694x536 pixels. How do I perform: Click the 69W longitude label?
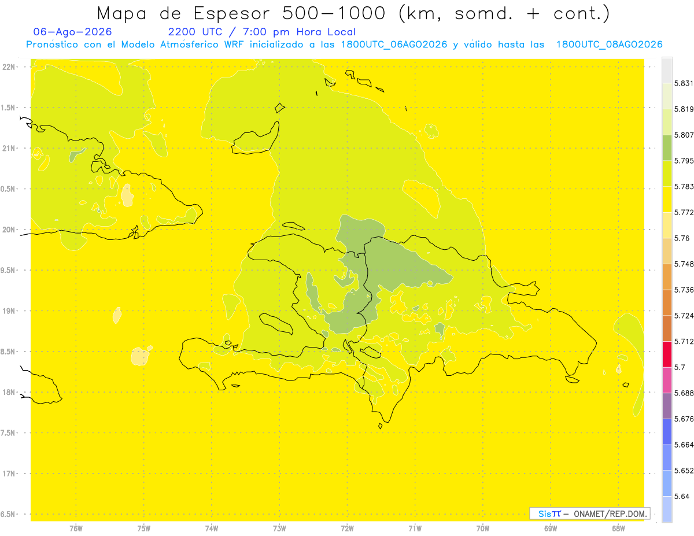(x=551, y=528)
